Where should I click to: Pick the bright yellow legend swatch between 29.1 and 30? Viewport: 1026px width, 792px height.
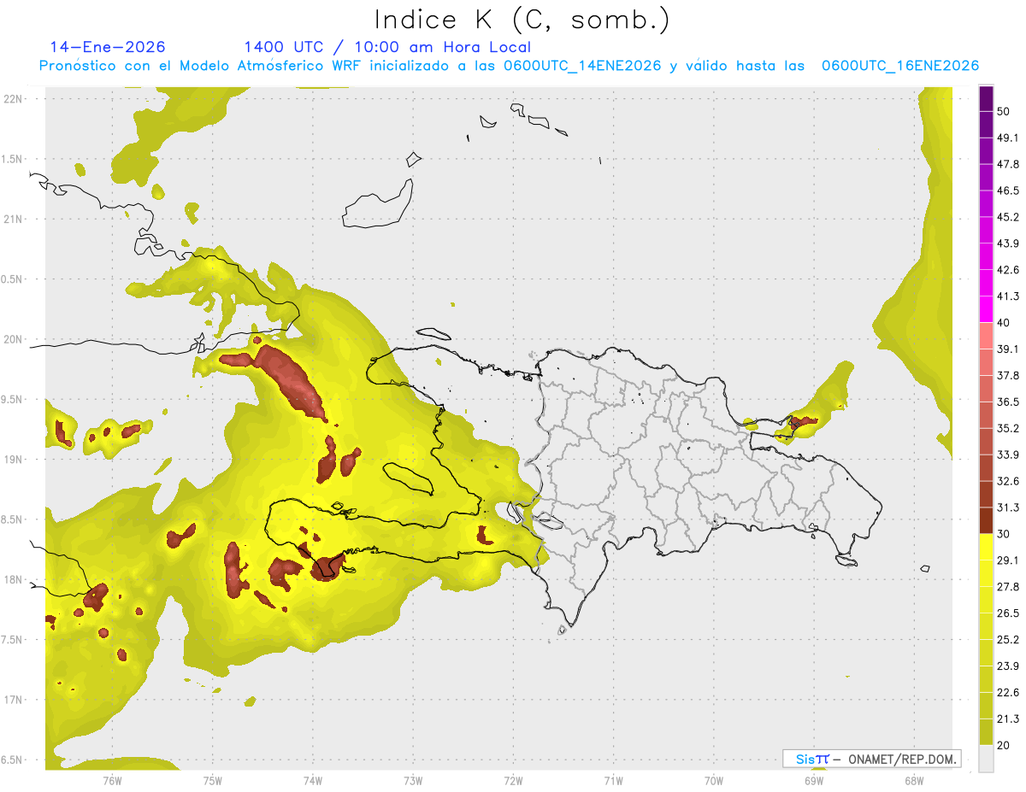point(987,547)
